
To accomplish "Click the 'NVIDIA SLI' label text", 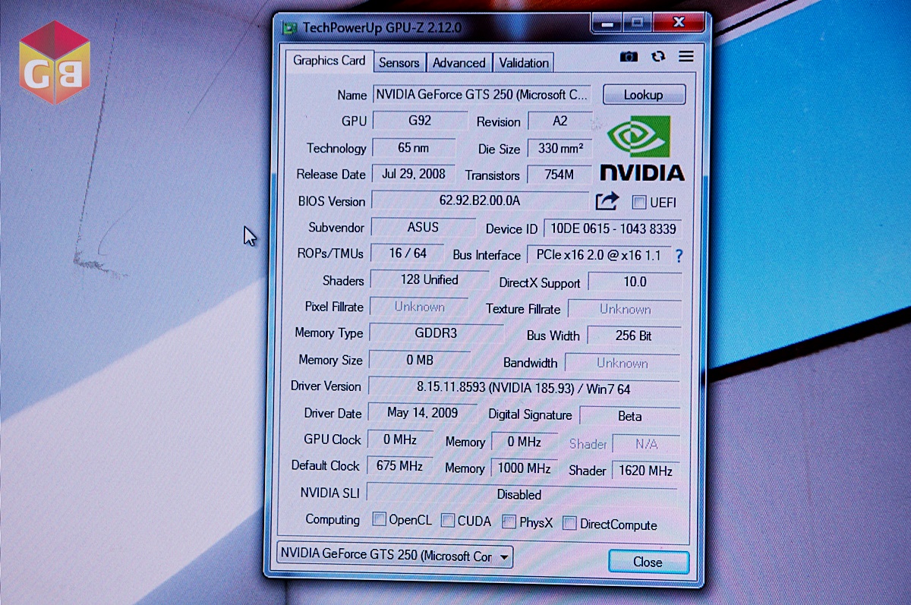I will (x=329, y=493).
